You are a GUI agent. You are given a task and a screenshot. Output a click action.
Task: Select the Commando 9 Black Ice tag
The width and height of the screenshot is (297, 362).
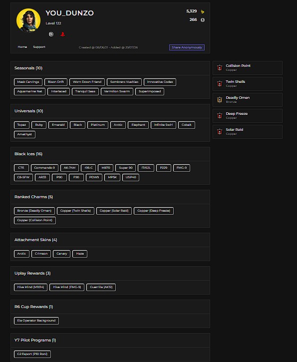click(44, 168)
